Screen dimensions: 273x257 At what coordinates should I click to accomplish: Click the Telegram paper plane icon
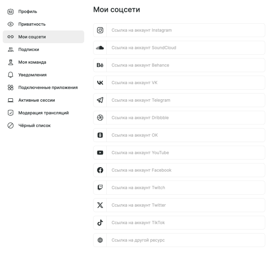tap(100, 100)
